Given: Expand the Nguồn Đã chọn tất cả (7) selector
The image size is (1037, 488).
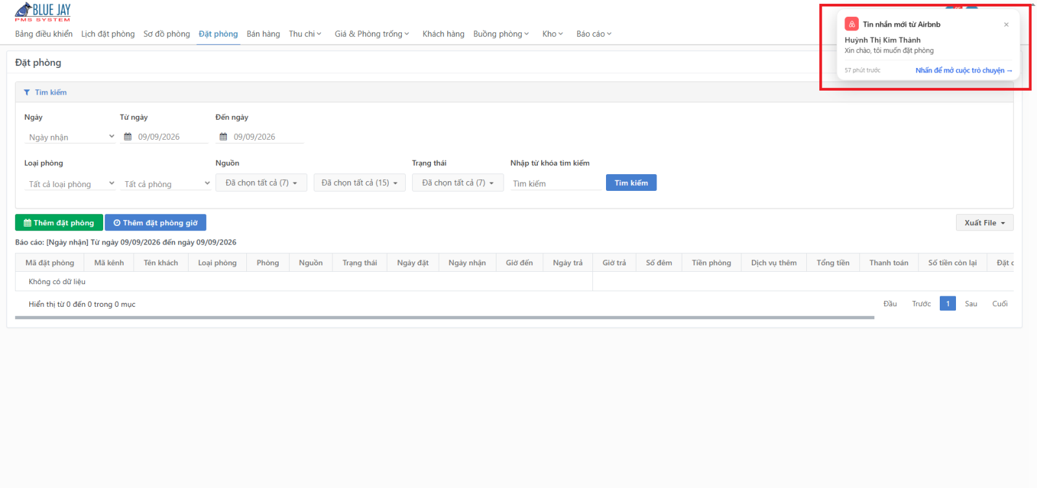Looking at the screenshot, I should coord(261,183).
